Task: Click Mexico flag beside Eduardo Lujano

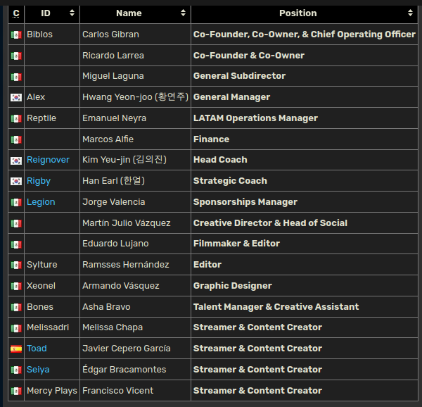Action: tap(16, 244)
